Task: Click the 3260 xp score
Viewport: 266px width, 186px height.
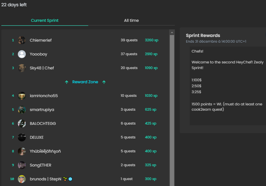Action: [151, 40]
